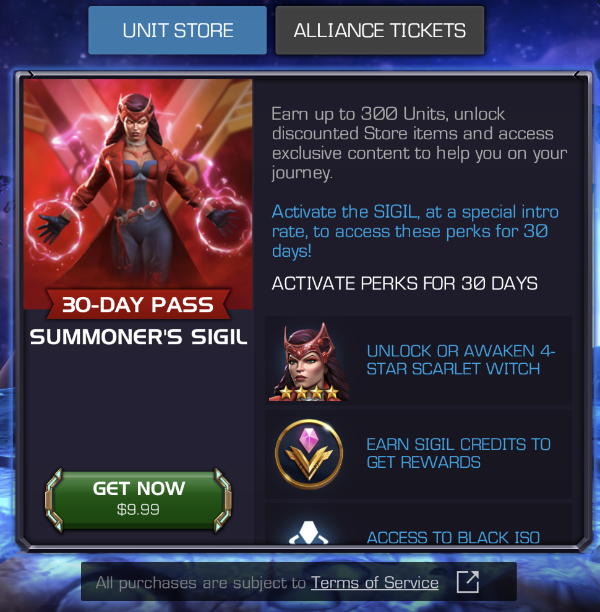Viewport: 600px width, 612px height.
Task: Click the gold Sigil Credits emblem icon
Action: tap(309, 454)
